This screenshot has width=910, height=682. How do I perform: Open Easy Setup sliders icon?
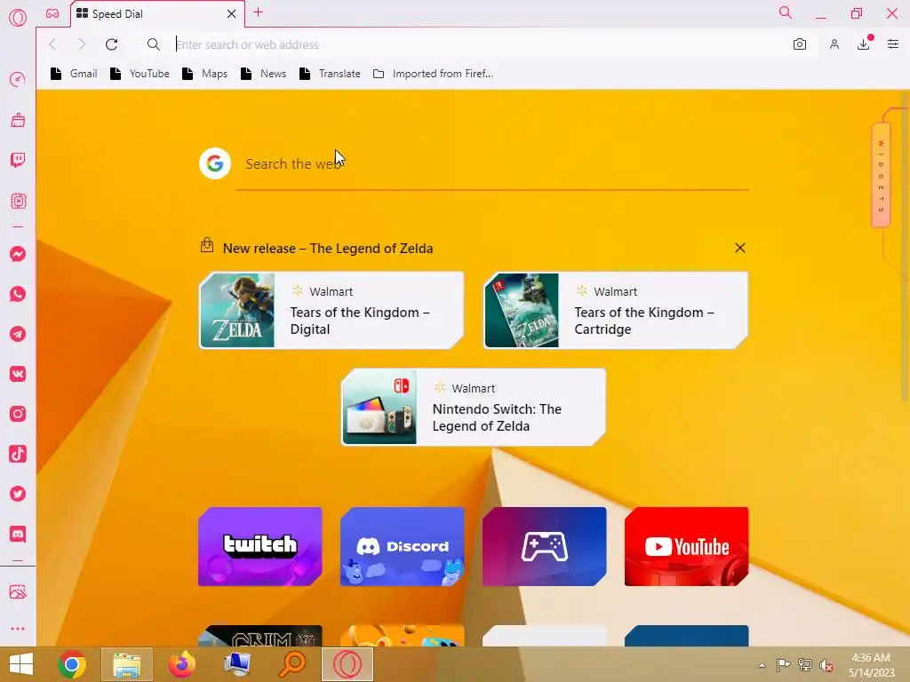(x=893, y=44)
